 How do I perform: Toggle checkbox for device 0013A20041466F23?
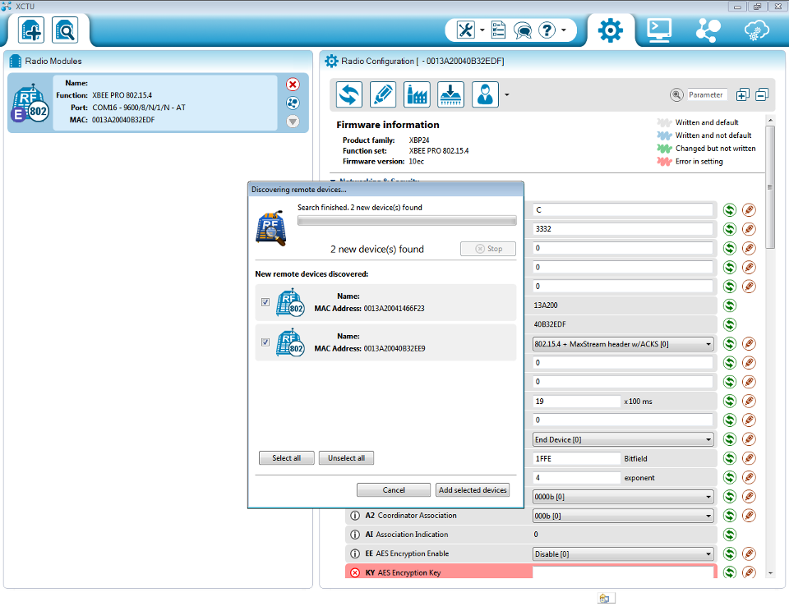[x=265, y=302]
